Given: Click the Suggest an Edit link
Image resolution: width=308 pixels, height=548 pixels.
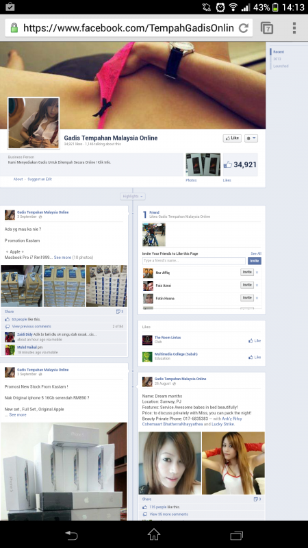Looking at the screenshot, I should [40, 179].
